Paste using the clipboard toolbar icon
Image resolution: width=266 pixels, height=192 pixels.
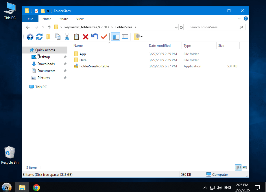(x=76, y=37)
